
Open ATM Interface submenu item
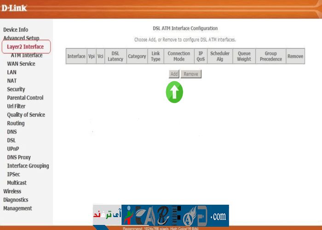pyautogui.click(x=27, y=55)
